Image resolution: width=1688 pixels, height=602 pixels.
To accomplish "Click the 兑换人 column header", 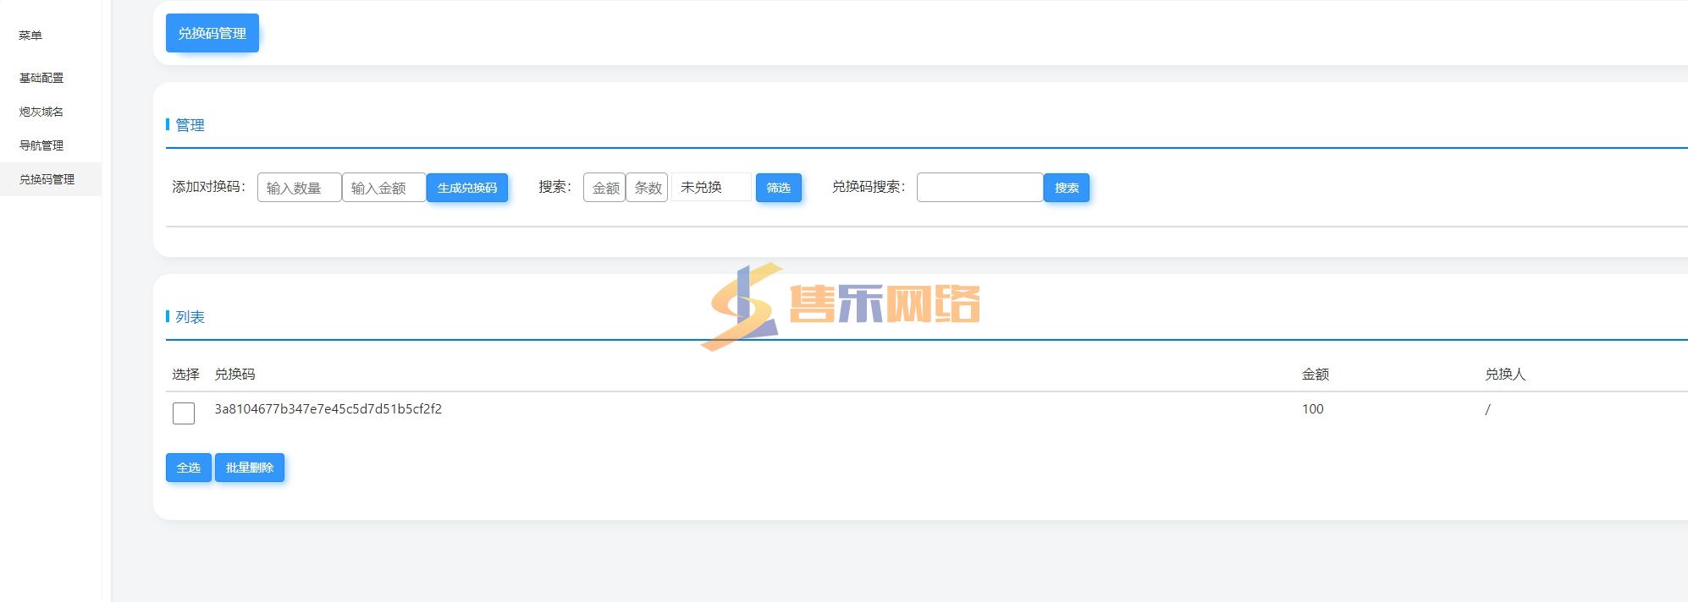I will pos(1505,375).
